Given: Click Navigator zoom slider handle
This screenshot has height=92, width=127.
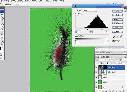Looking at the screenshot, I should (116, 49).
